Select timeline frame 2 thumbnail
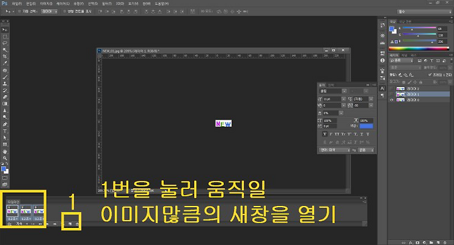The width and height of the screenshot is (454, 245). (25, 212)
